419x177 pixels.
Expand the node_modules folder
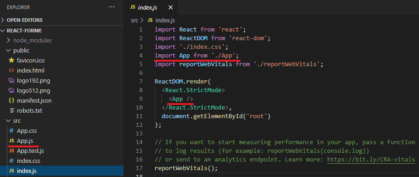pos(32,41)
